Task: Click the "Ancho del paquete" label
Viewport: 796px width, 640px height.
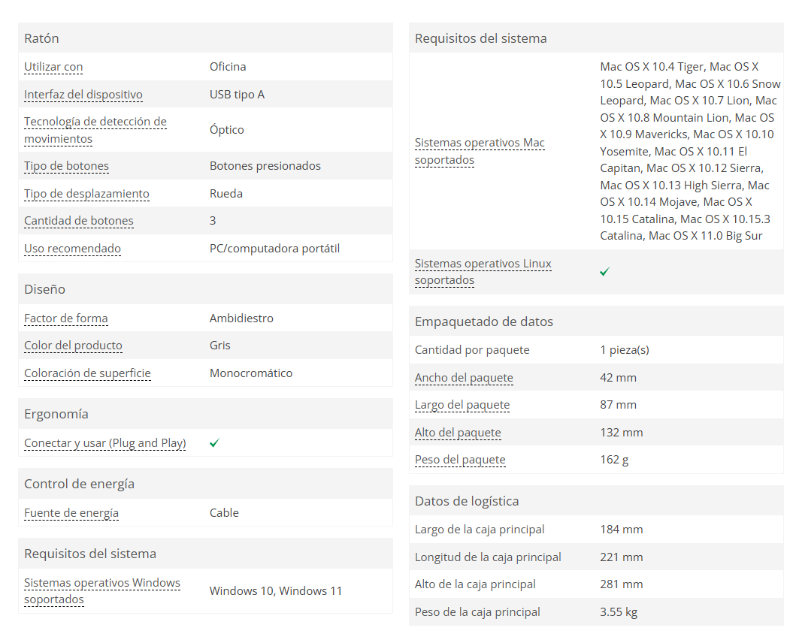Action: (x=464, y=378)
